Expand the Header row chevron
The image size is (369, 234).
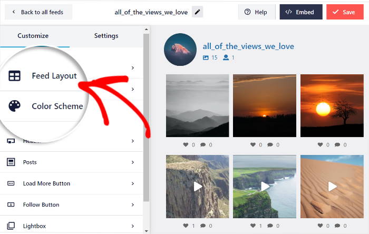coord(133,141)
